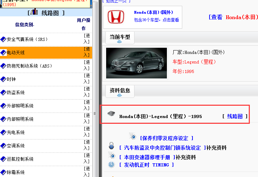Select 防盗系统 row text
This screenshot has height=177, width=258.
tap(16, 93)
